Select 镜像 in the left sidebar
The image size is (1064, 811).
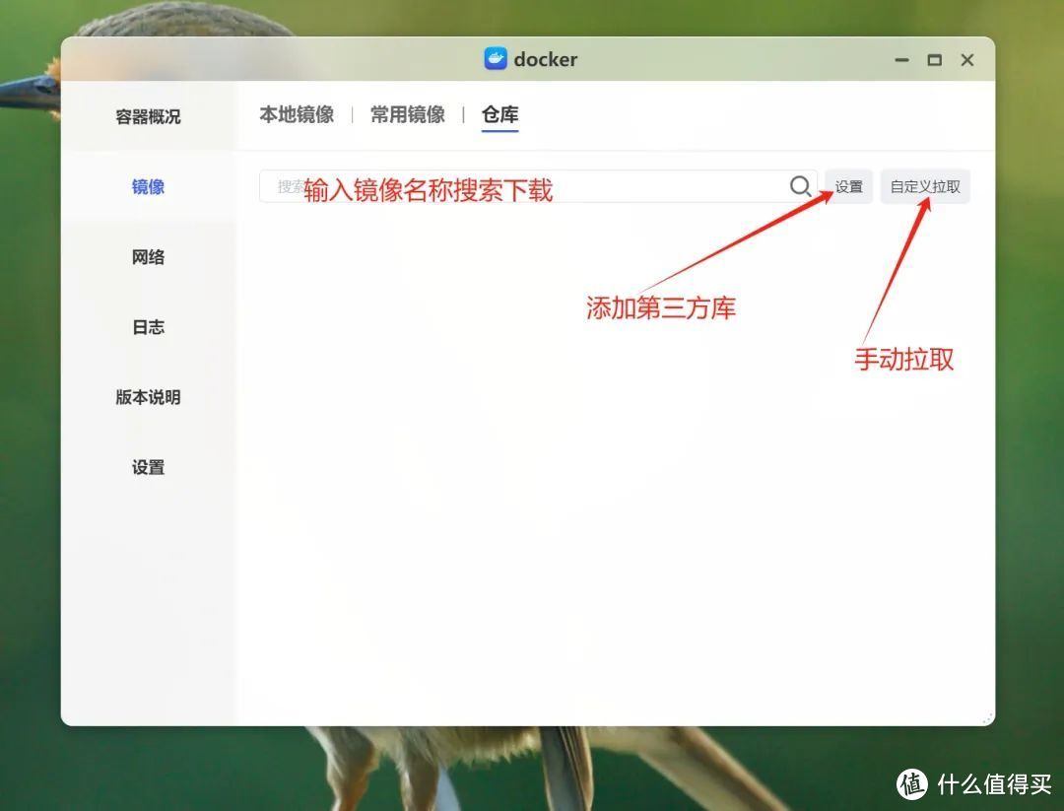pos(147,187)
